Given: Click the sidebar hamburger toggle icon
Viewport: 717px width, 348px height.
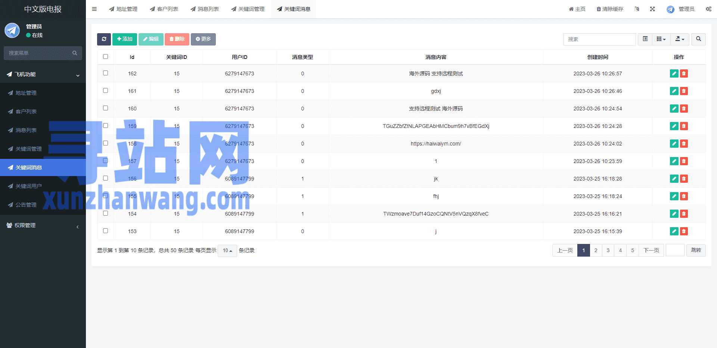Looking at the screenshot, I should (x=94, y=9).
